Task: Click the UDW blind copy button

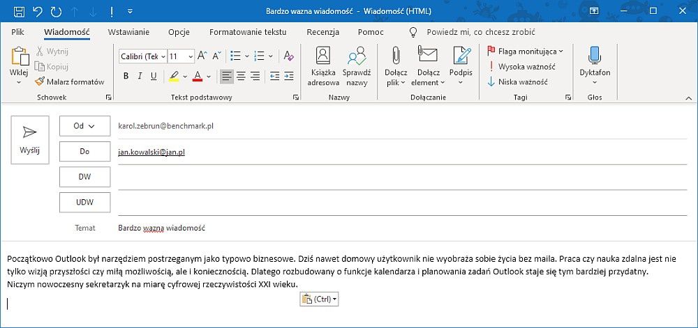Action: point(84,203)
